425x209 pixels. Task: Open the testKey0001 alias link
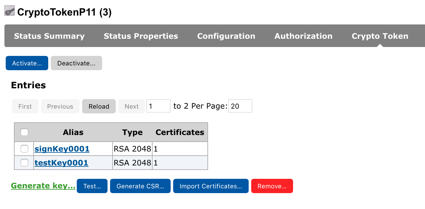pos(61,163)
